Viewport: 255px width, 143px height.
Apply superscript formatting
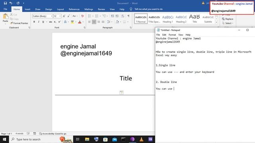click(59, 22)
